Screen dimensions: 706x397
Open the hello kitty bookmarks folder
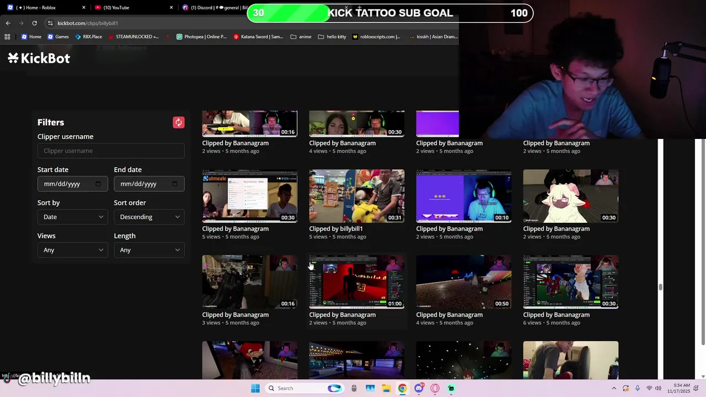(x=332, y=37)
